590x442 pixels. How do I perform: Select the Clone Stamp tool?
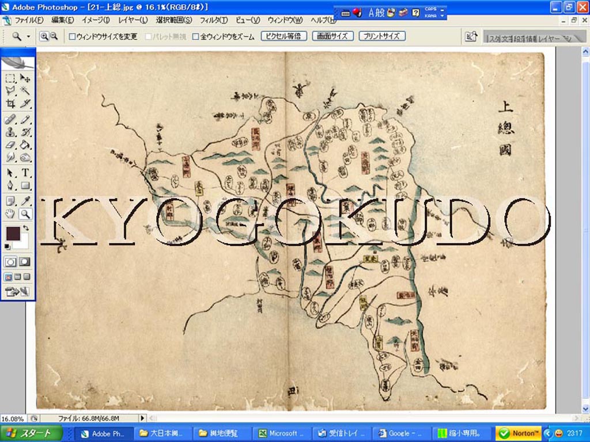click(10, 132)
